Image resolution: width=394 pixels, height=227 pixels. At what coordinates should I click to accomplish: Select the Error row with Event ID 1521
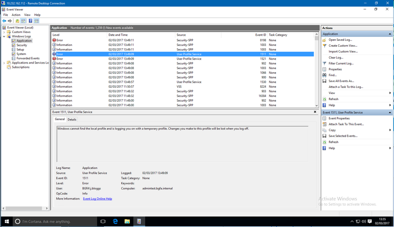[x=183, y=59]
